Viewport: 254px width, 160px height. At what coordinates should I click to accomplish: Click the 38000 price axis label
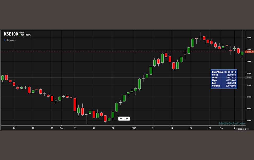pyautogui.click(x=249, y=121)
